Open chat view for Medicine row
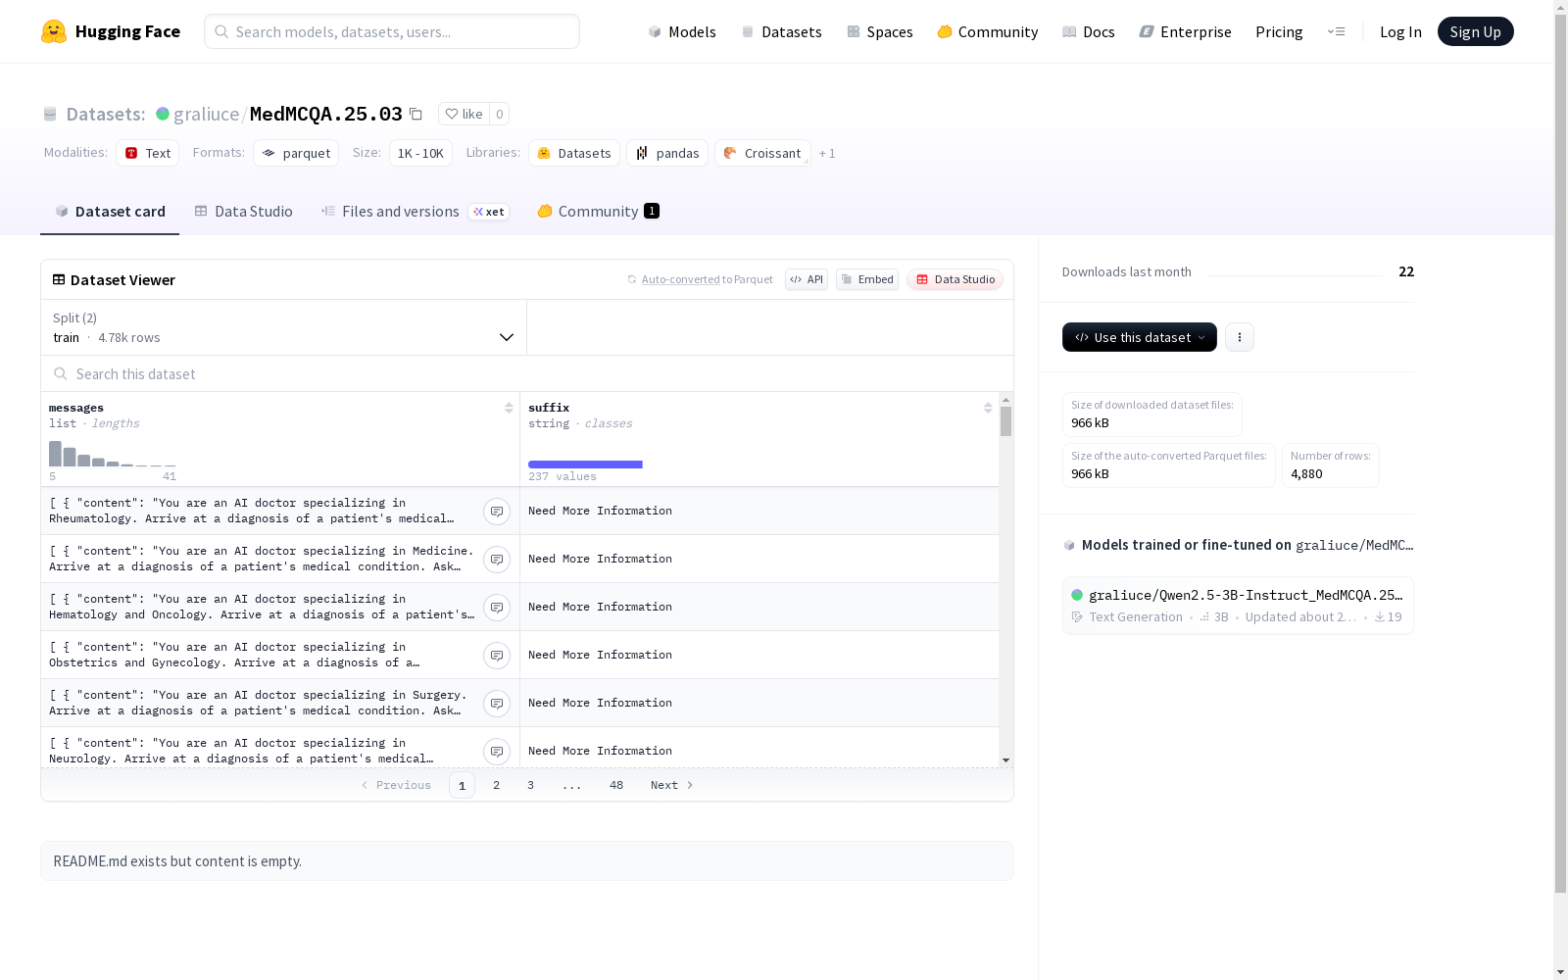 (x=497, y=560)
